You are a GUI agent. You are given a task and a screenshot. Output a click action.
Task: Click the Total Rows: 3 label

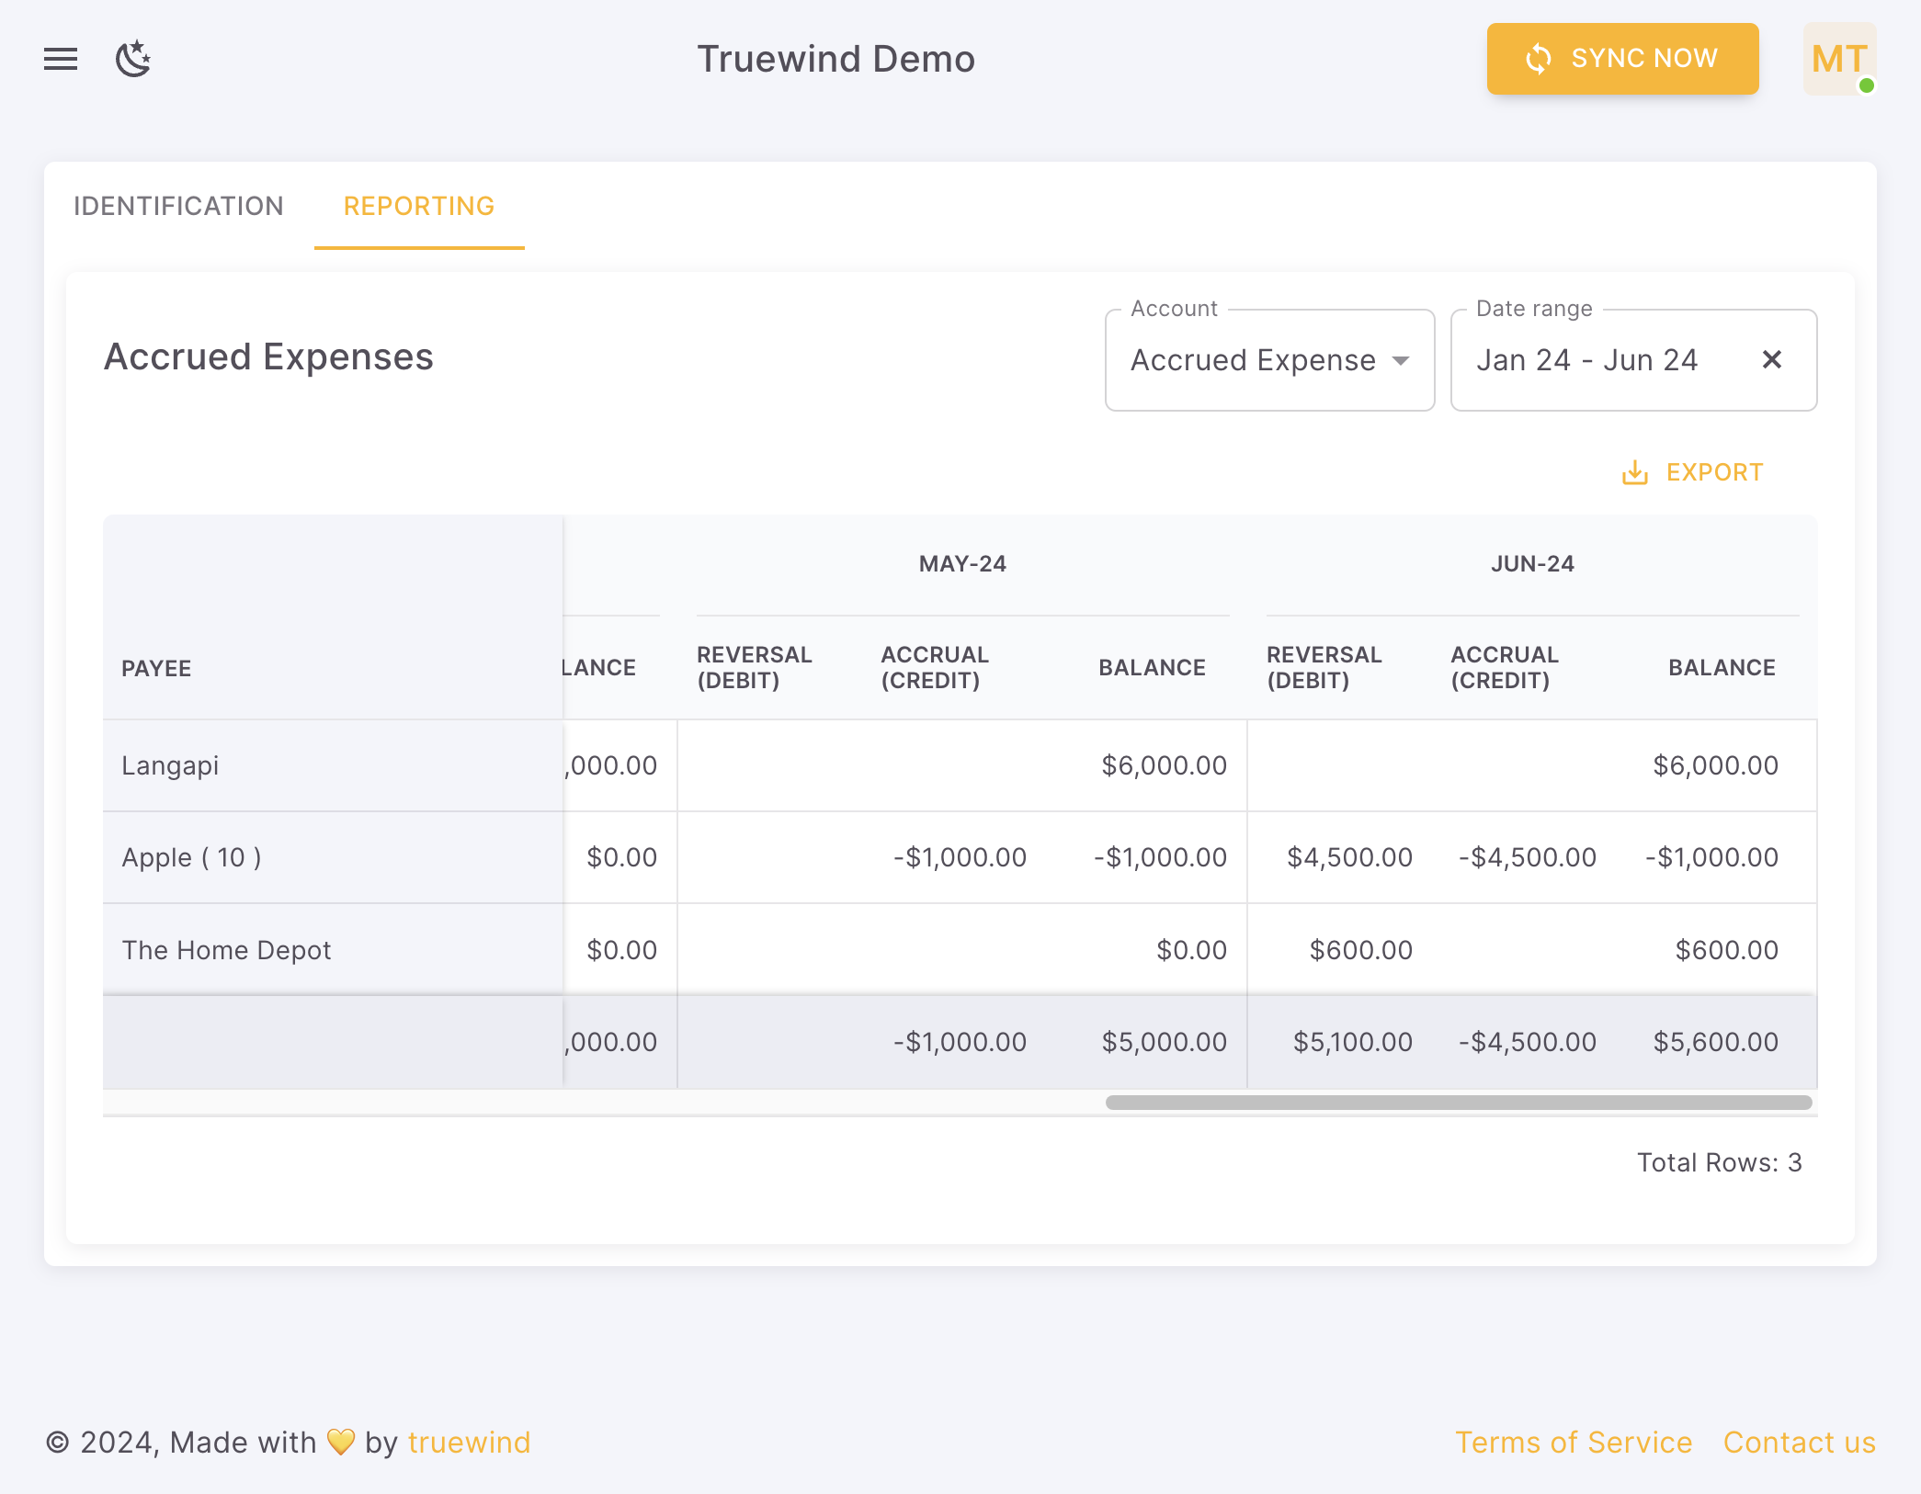coord(1719,1162)
